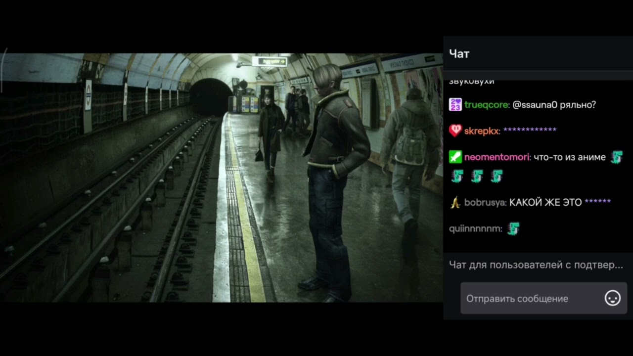
Task: Click the message text 'что-то из аниме'
Action: (x=570, y=157)
